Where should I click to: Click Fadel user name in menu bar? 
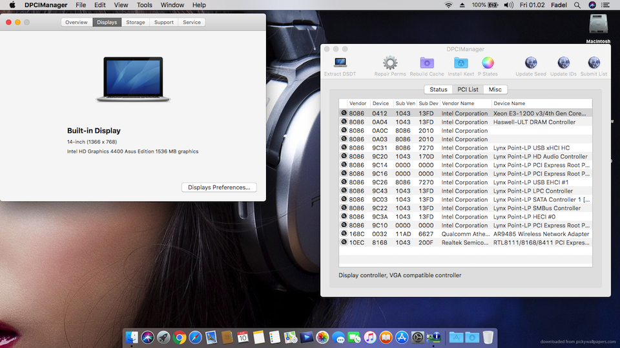pos(559,5)
